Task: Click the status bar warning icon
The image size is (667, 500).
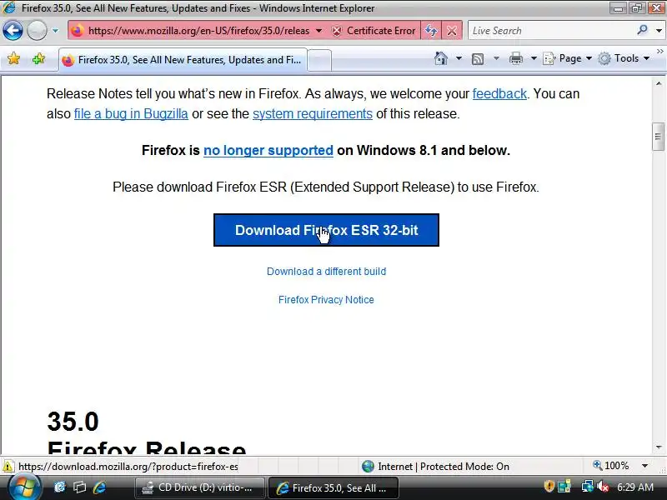Action: (8, 467)
